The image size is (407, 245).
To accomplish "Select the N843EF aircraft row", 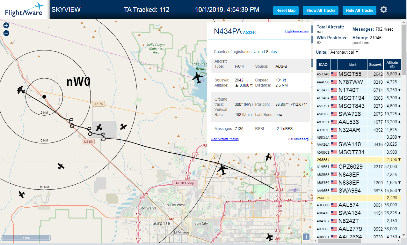I will (359, 174).
